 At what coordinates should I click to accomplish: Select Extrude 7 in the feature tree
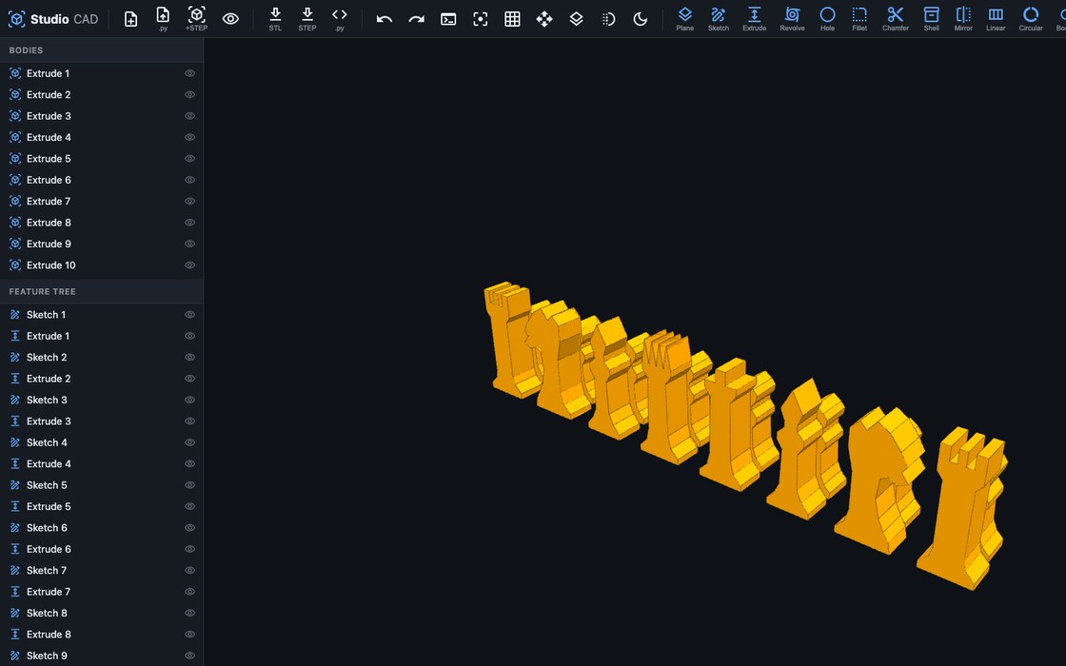pos(101,592)
